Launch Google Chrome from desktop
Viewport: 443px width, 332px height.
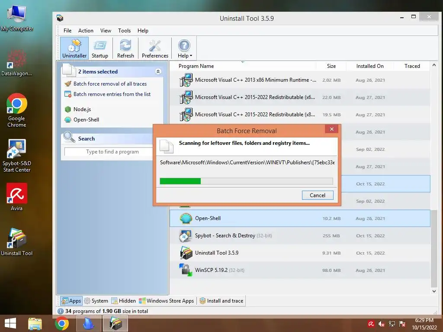(x=17, y=110)
